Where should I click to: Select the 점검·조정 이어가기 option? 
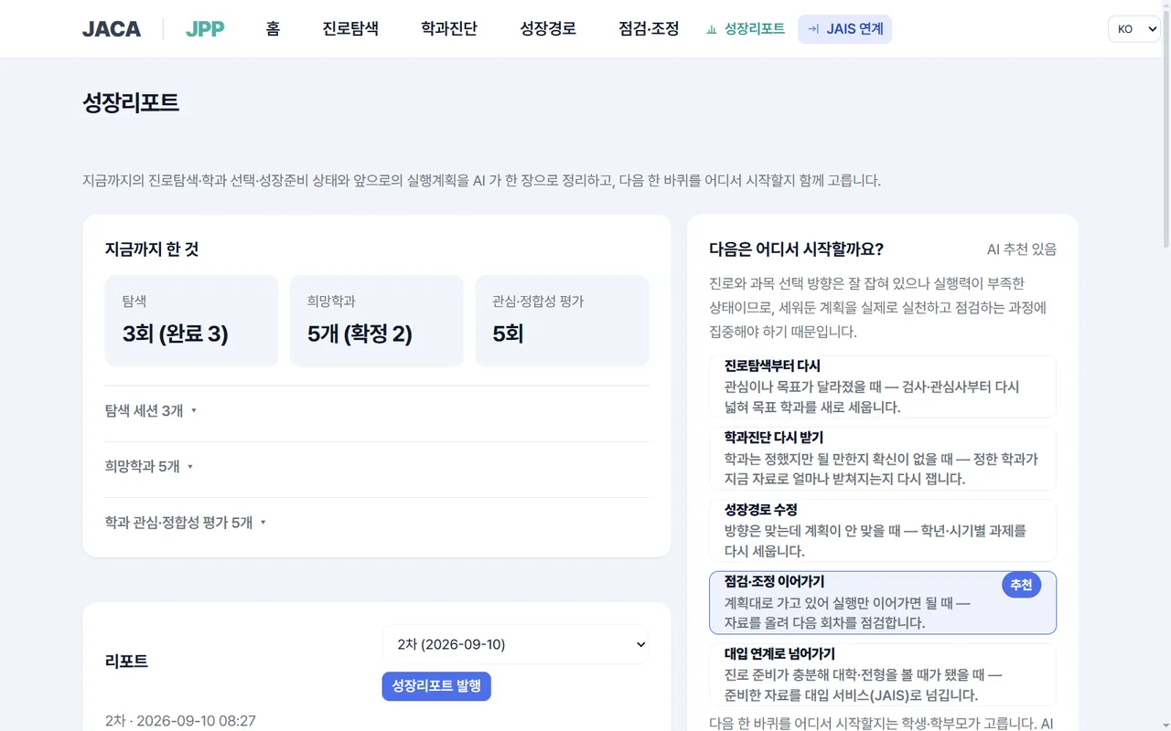(883, 603)
